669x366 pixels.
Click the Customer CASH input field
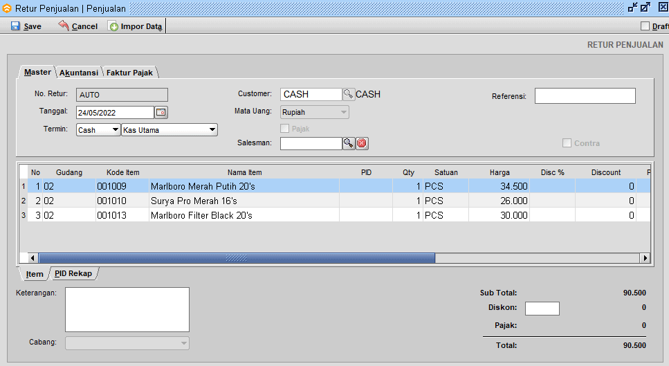coord(311,94)
